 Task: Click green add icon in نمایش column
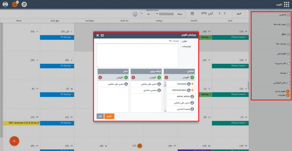click(x=192, y=77)
